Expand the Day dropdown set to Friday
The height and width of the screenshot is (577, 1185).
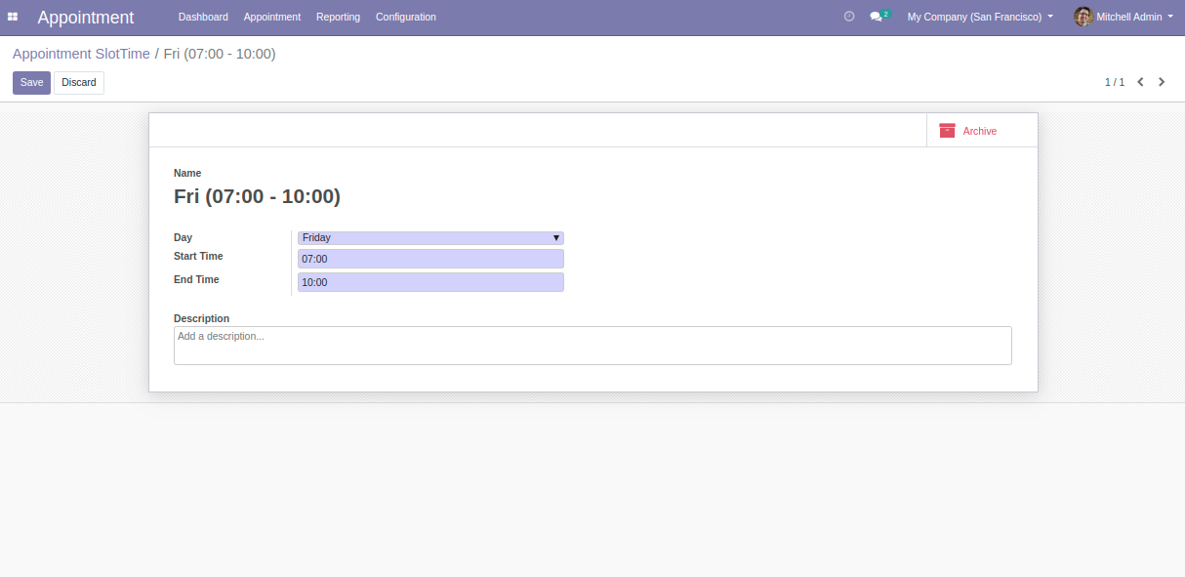(430, 237)
